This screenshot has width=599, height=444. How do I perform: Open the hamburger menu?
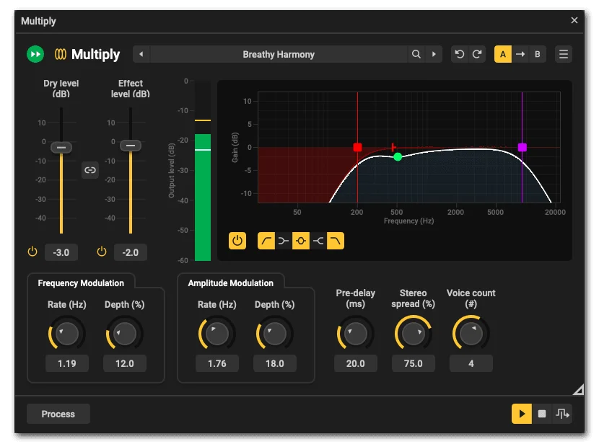tap(564, 54)
